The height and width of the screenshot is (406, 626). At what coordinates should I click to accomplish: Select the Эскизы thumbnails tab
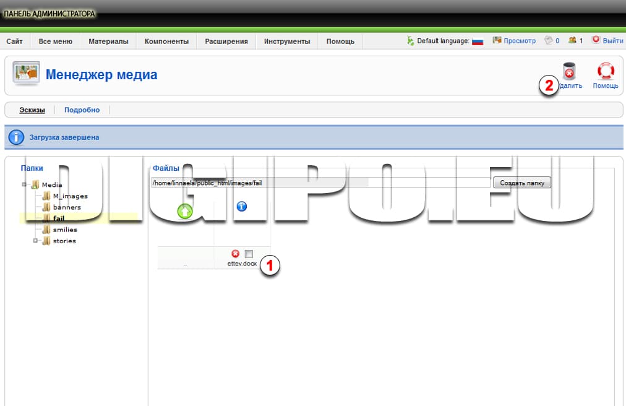click(x=32, y=110)
